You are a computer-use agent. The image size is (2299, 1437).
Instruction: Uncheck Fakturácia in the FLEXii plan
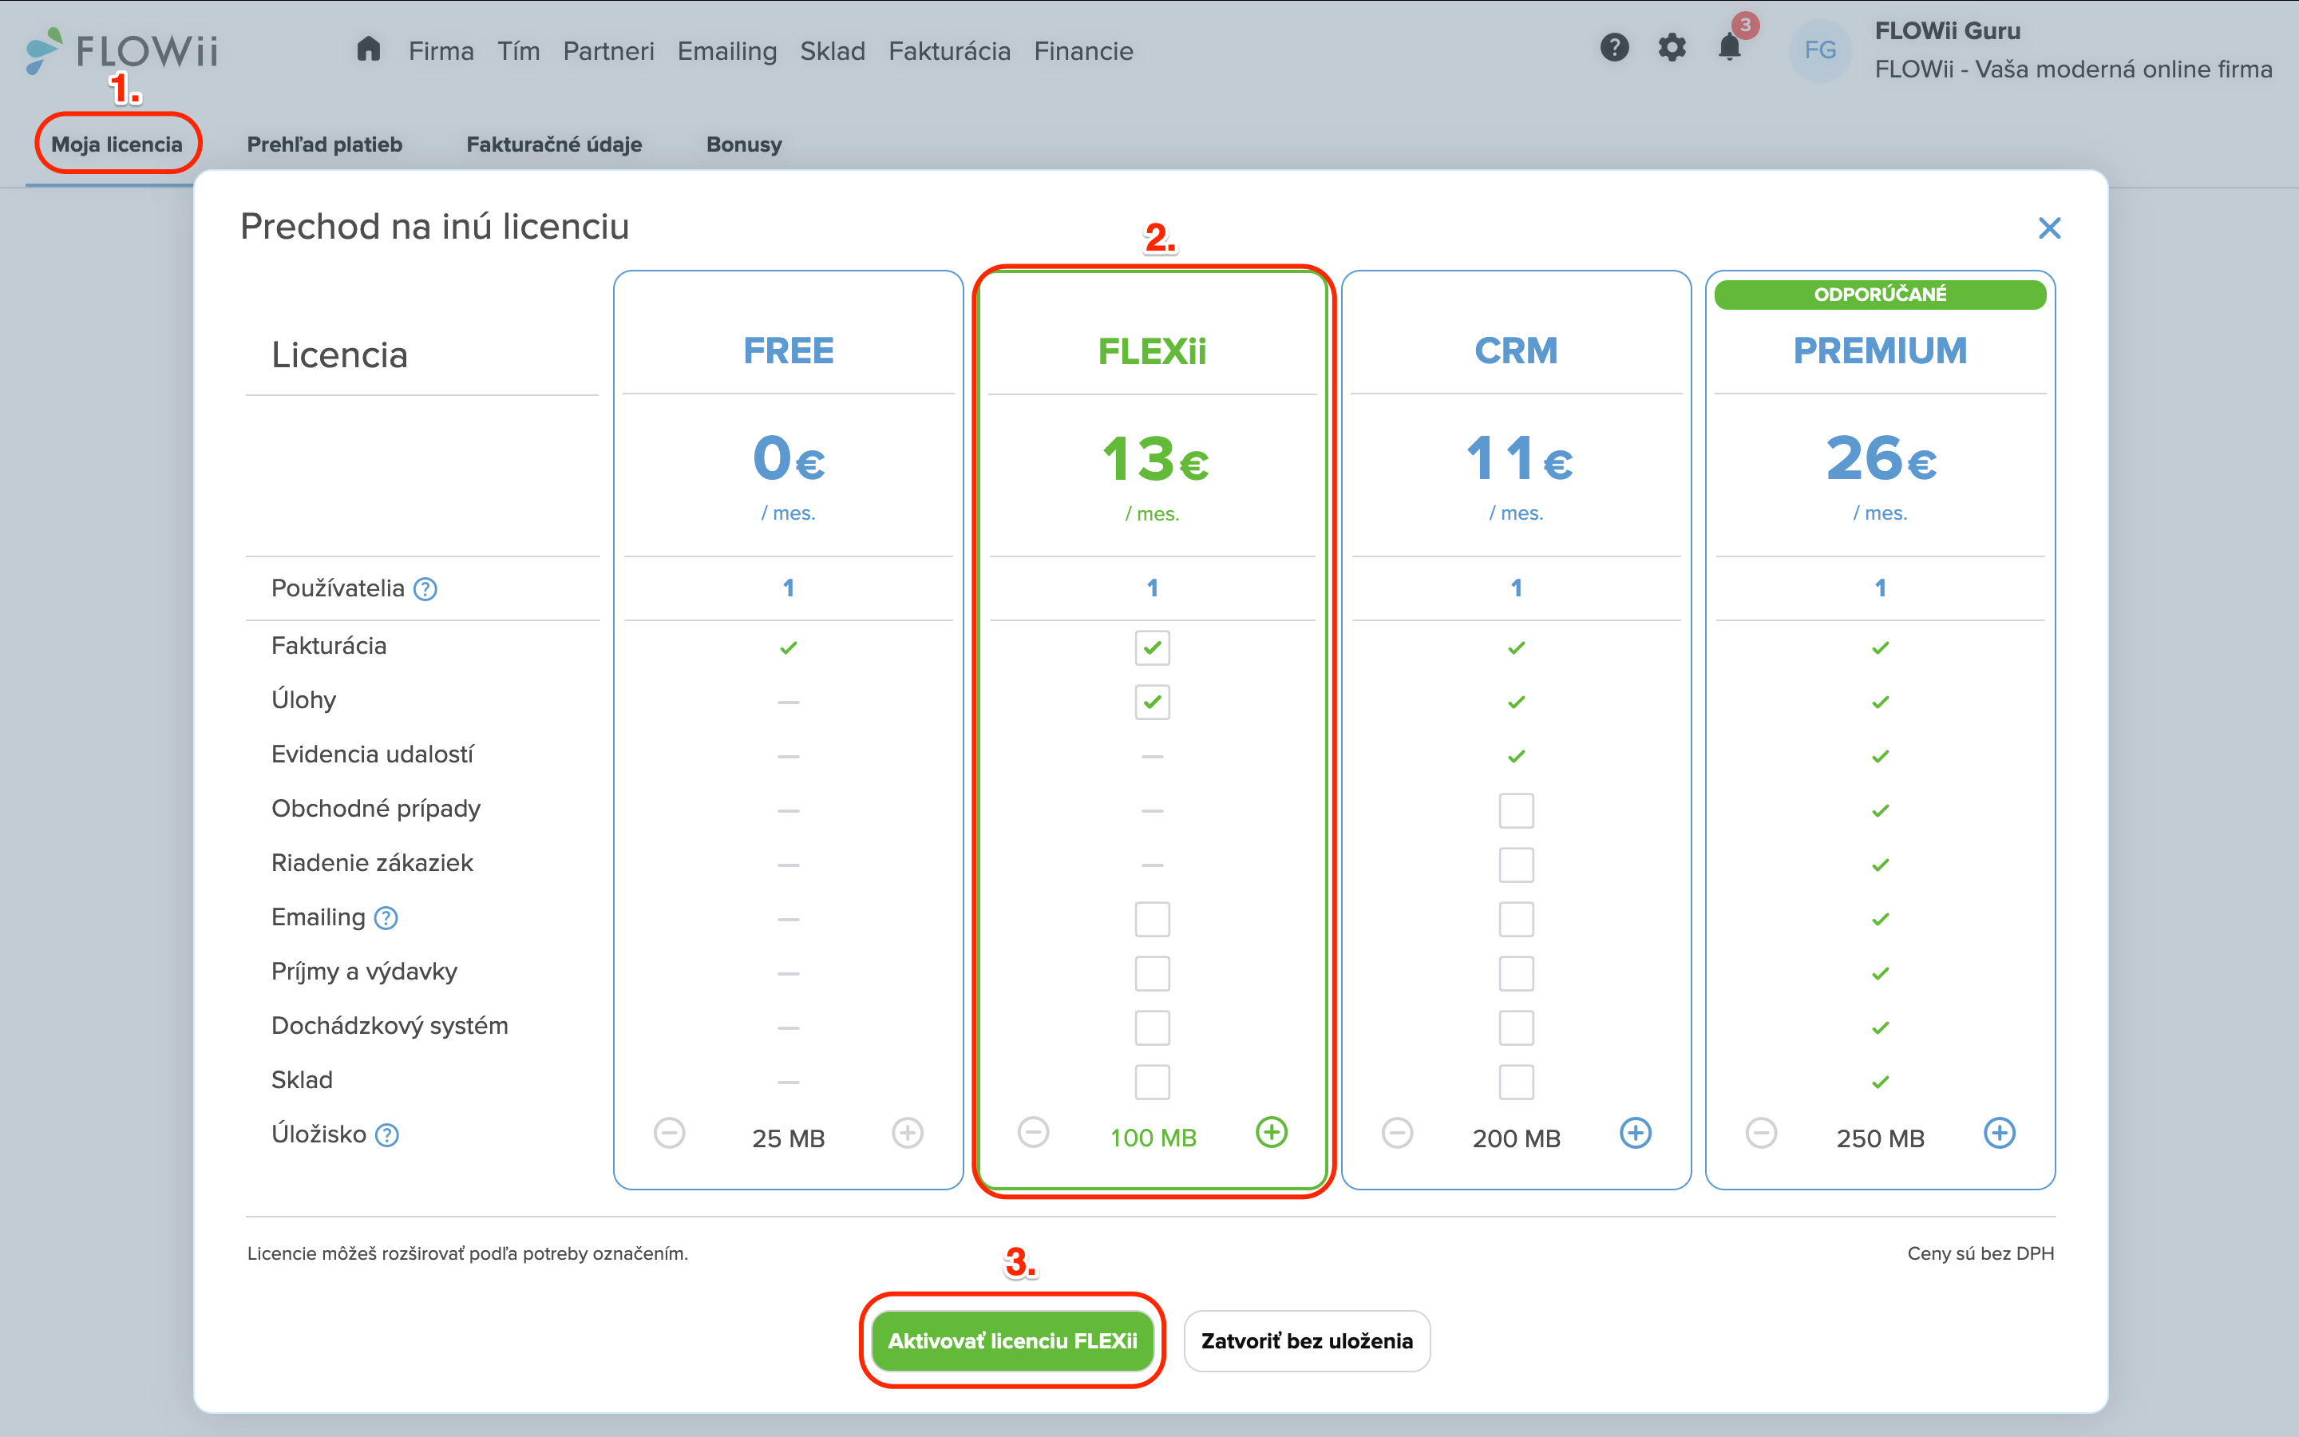tap(1153, 648)
